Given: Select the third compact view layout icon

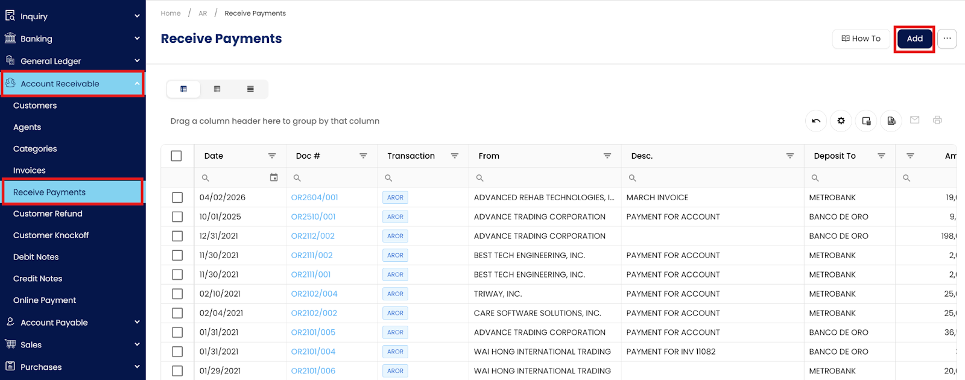Looking at the screenshot, I should click(x=250, y=89).
